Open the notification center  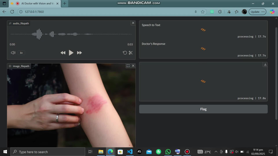(271, 152)
